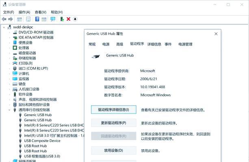Click the driver date value 2006/6/21
The width and height of the screenshot is (249, 162).
[x=149, y=79]
